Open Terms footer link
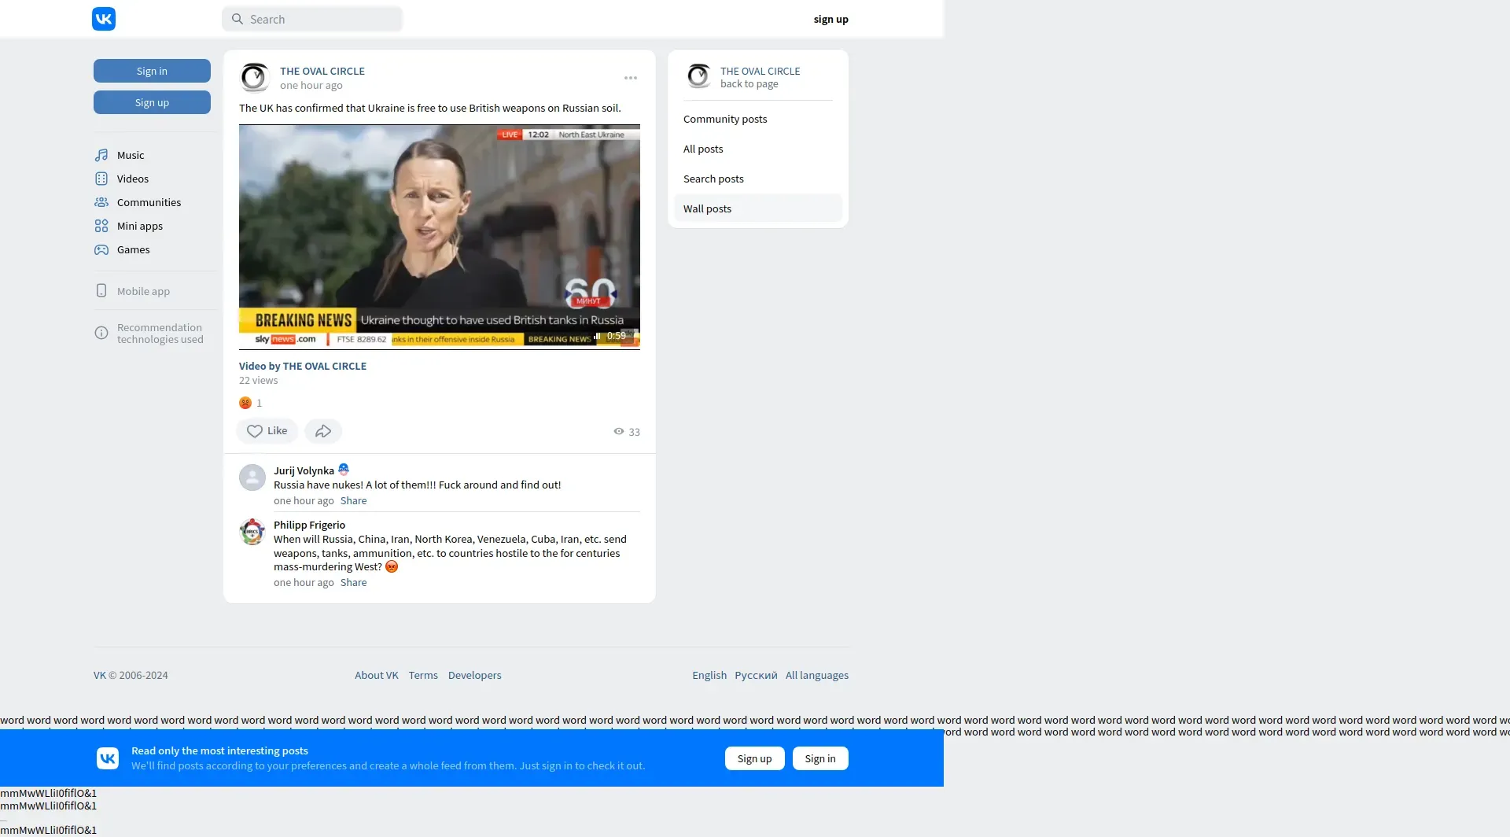 (423, 675)
